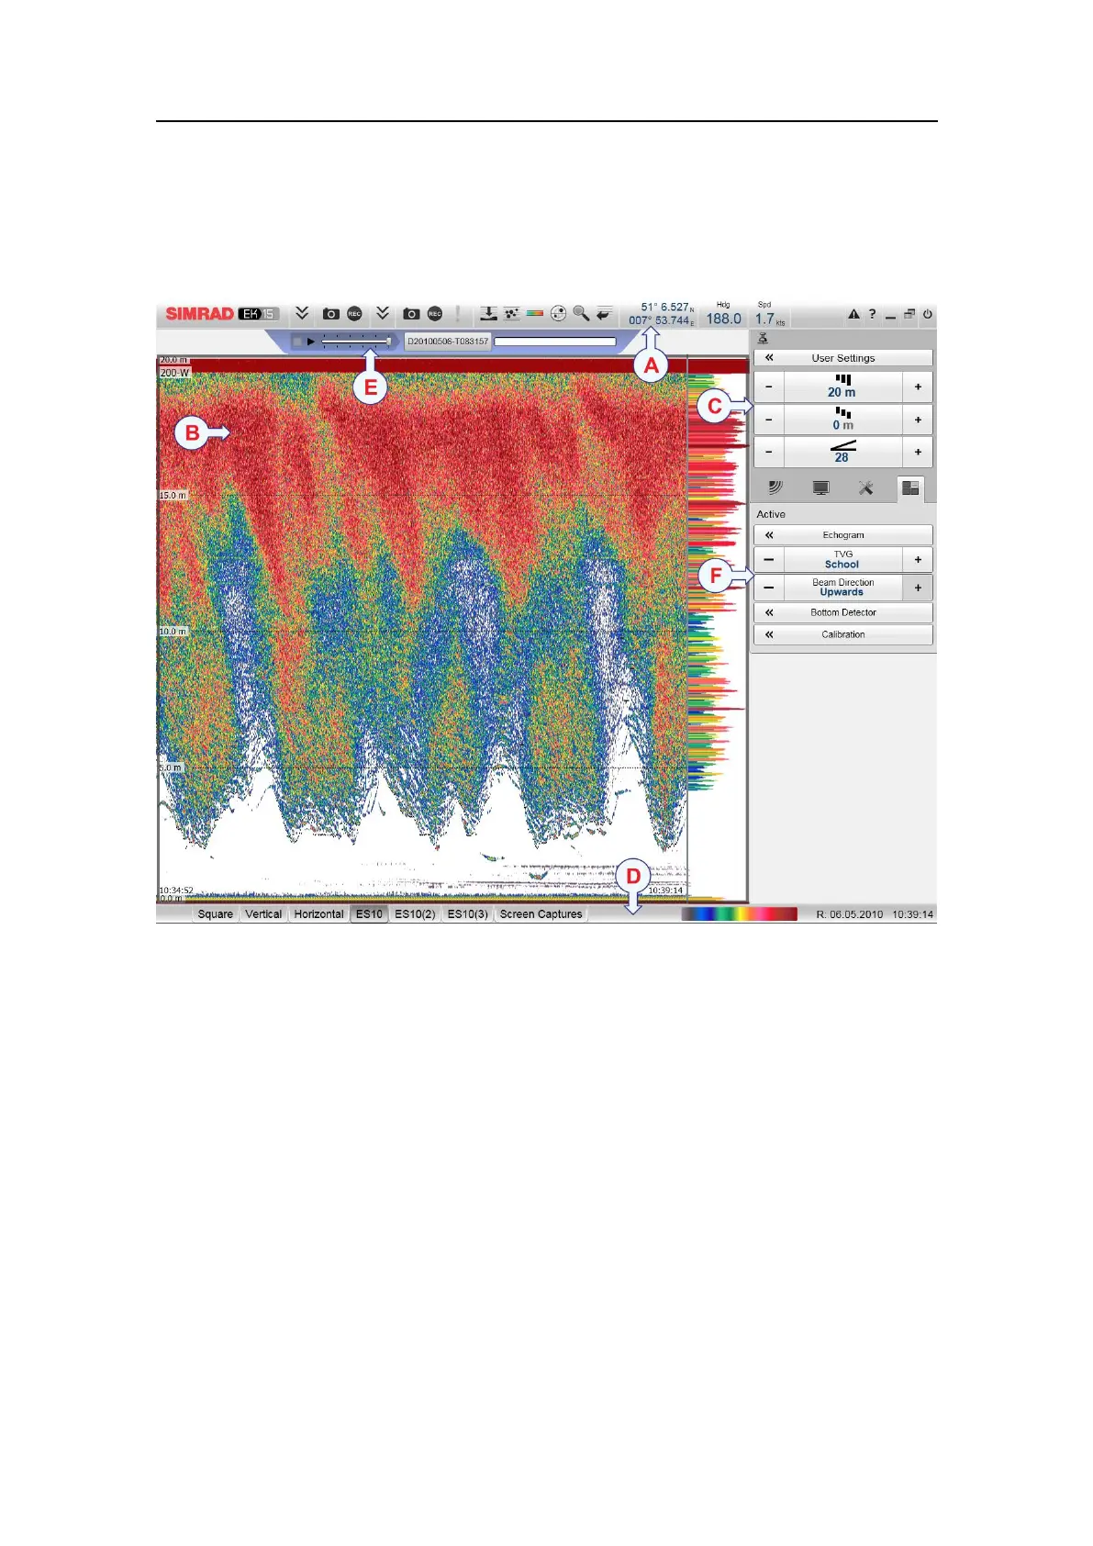Switch to the Active menu layout icon
1093x1546 pixels.
(x=910, y=488)
